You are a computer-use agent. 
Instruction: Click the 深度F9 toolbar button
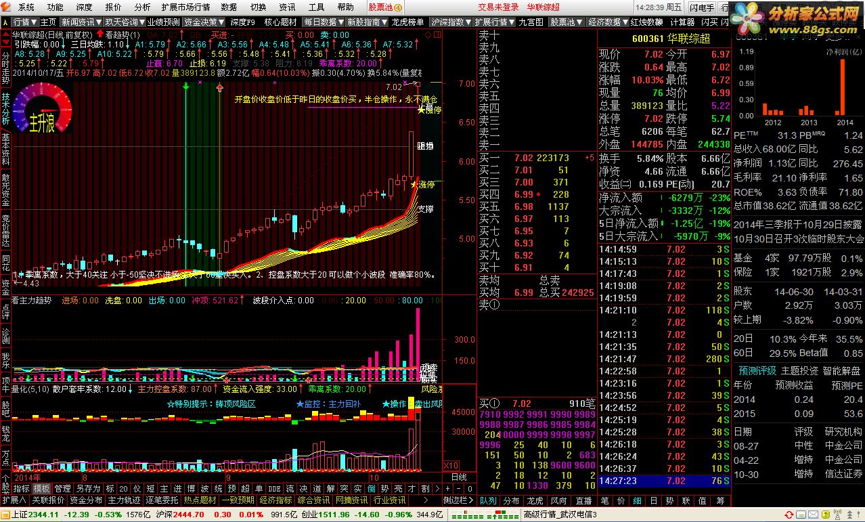244,22
